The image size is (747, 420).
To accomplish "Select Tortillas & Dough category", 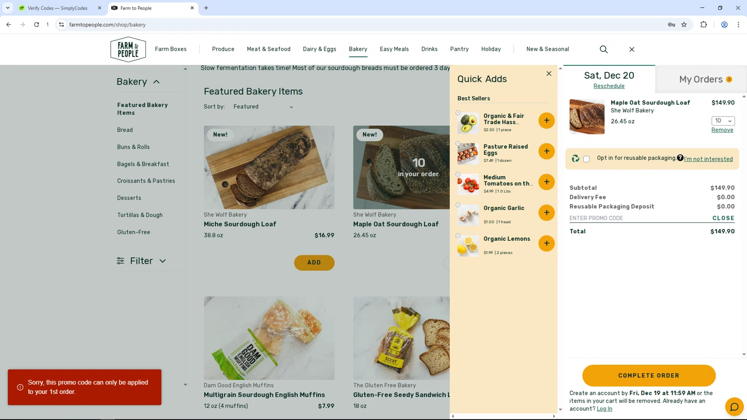I will tap(140, 215).
